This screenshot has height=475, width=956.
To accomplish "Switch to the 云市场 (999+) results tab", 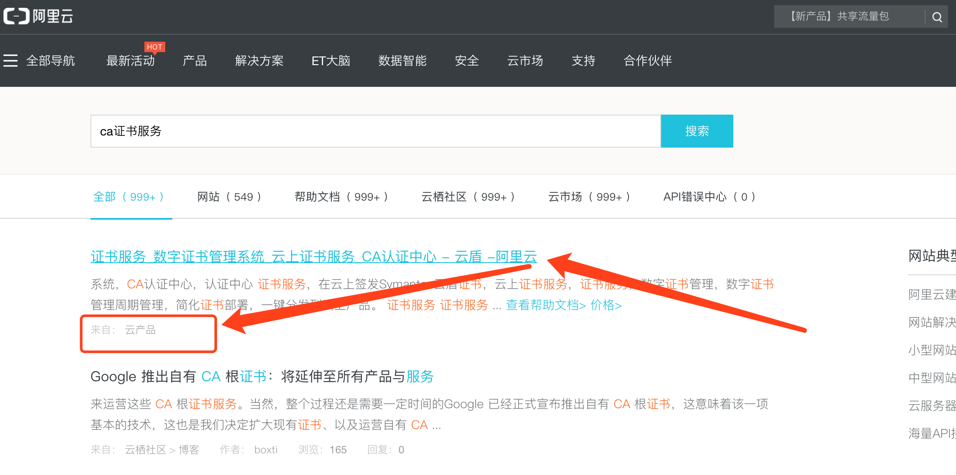I will pyautogui.click(x=589, y=197).
